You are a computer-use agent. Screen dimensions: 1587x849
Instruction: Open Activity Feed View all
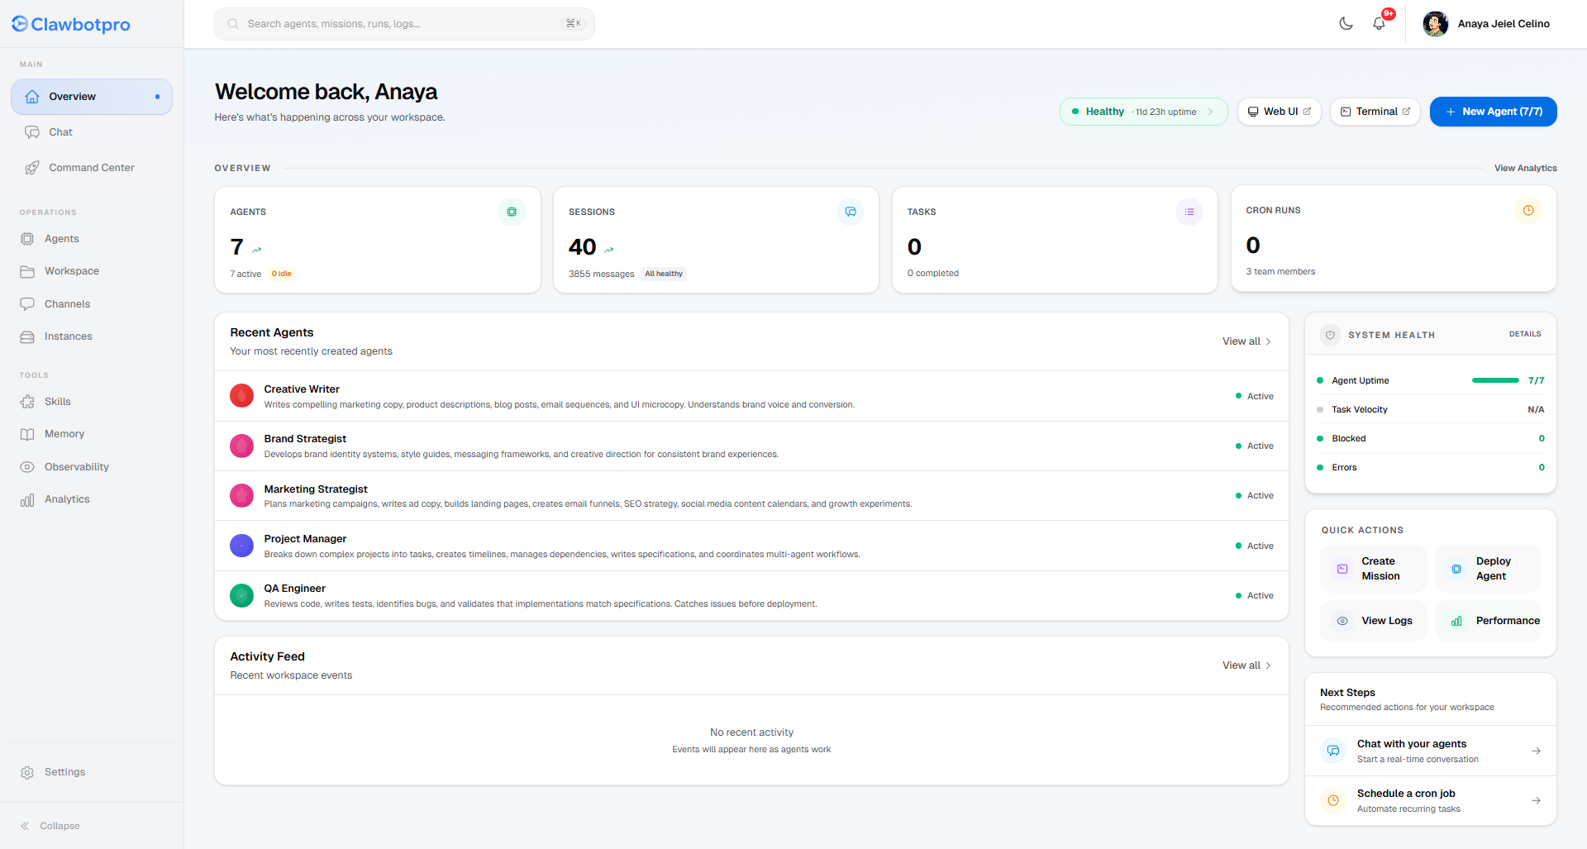pos(1246,665)
